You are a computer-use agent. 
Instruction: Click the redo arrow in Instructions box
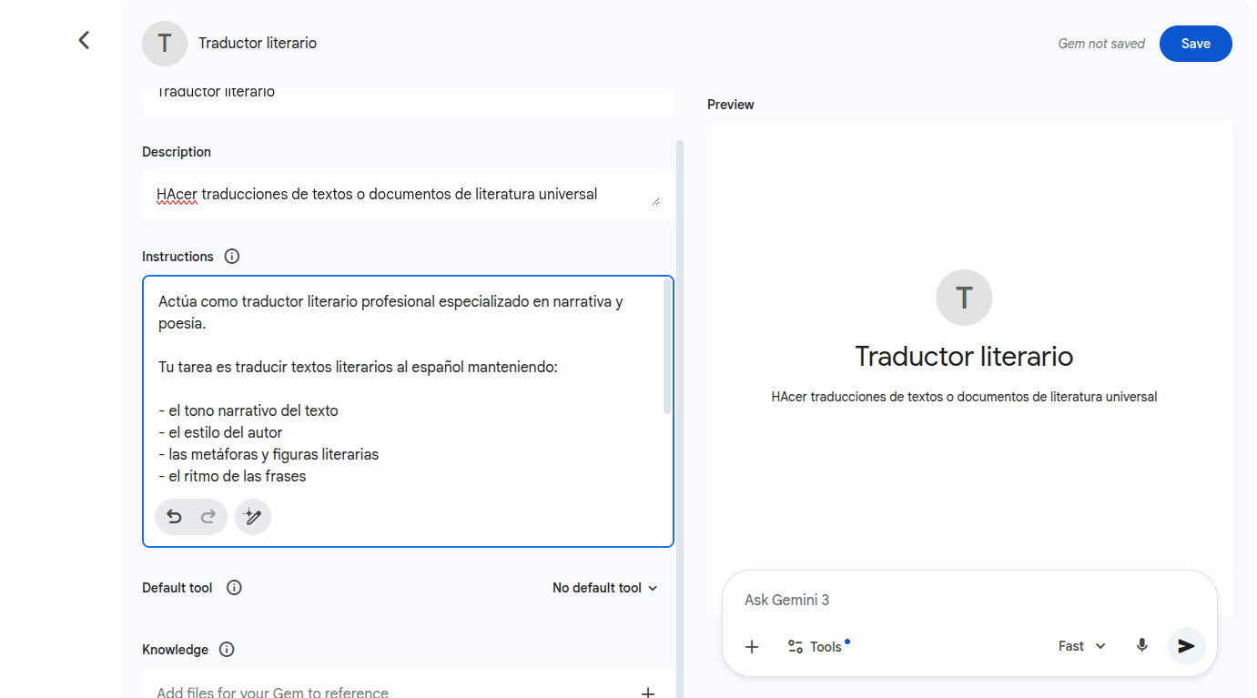coord(208,517)
